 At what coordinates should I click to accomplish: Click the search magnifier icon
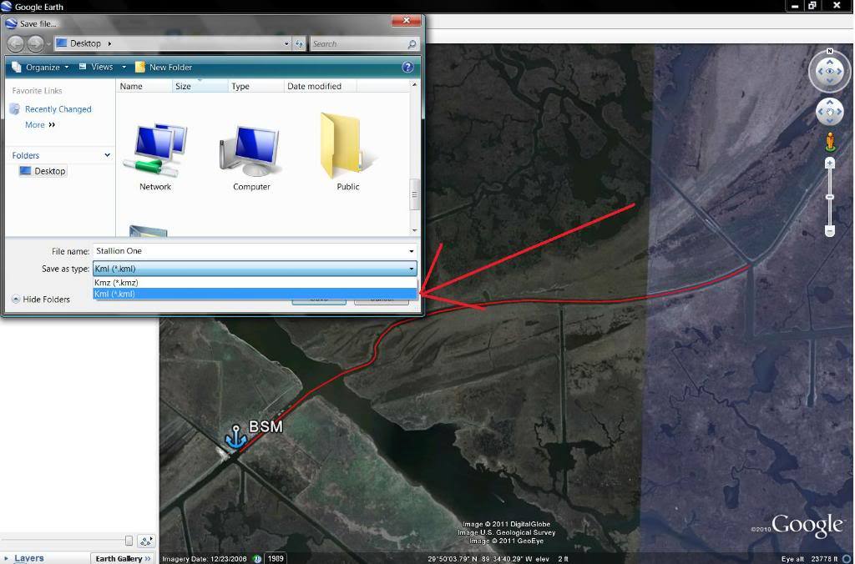pyautogui.click(x=412, y=43)
